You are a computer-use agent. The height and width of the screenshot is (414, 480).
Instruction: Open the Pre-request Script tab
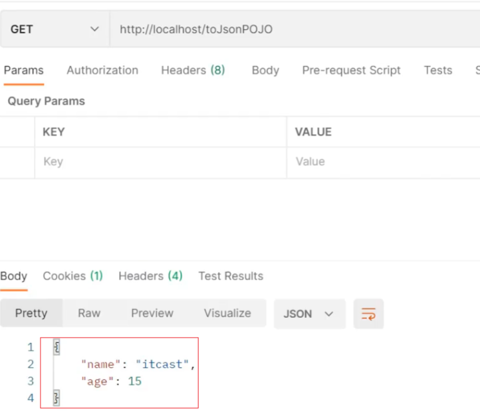(351, 70)
